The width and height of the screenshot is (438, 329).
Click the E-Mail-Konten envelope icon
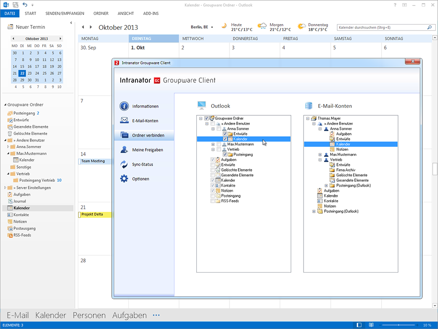[124, 121]
